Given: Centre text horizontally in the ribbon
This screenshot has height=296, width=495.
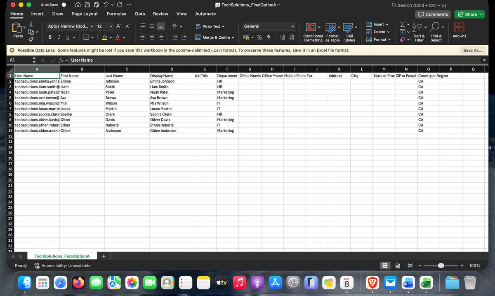Looking at the screenshot, I should point(152,37).
